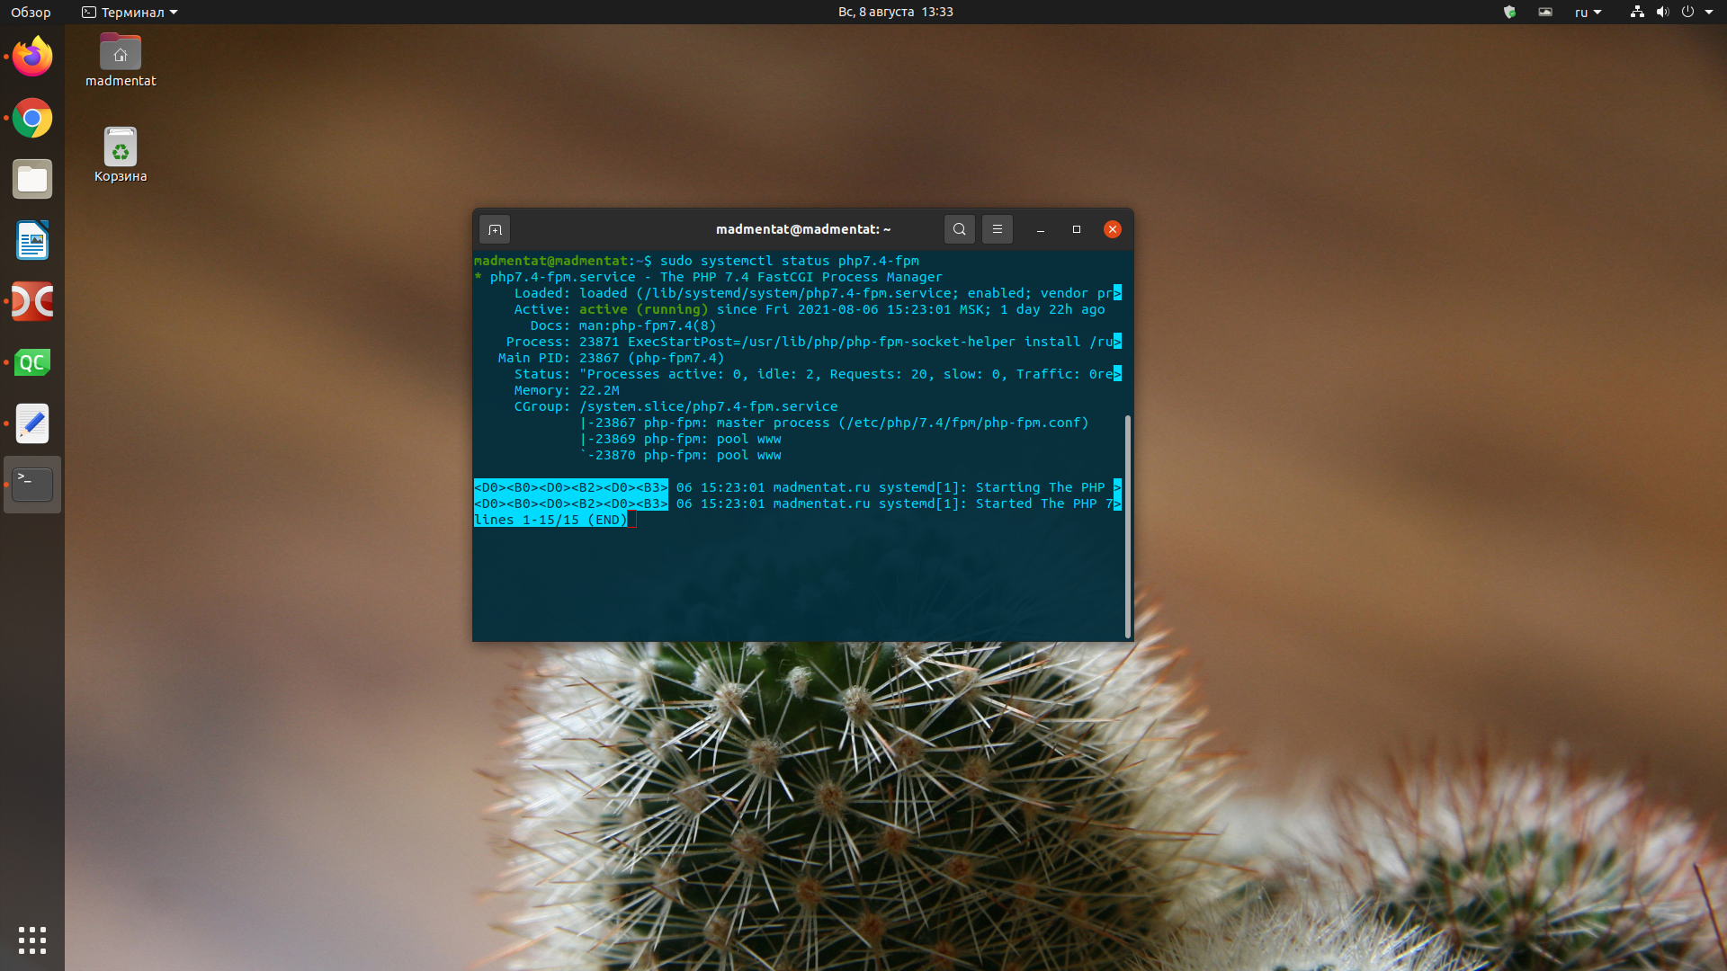The height and width of the screenshot is (971, 1727).
Task: Click the master process 23867 line
Action: (x=835, y=423)
